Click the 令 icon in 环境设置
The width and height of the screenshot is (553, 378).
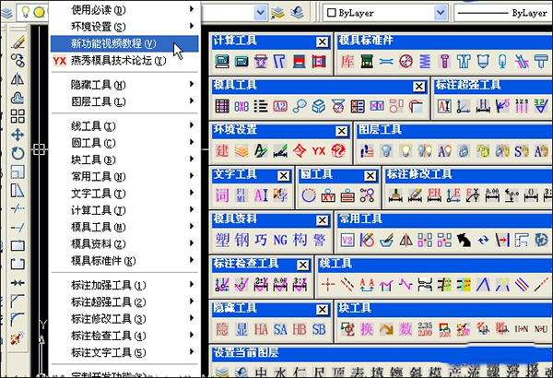point(300,151)
